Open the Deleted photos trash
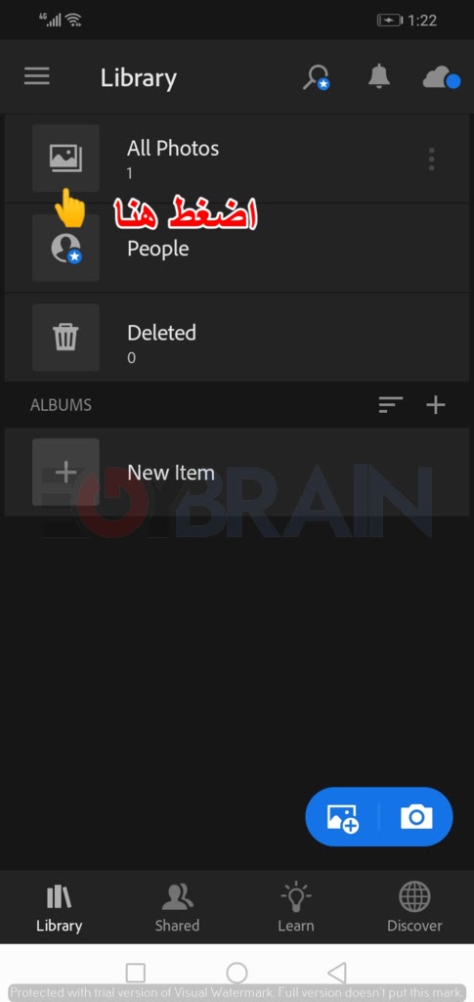This screenshot has height=1002, width=474. pyautogui.click(x=237, y=338)
